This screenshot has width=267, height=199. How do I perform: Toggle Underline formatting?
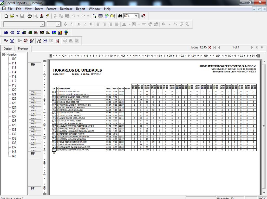91,24
